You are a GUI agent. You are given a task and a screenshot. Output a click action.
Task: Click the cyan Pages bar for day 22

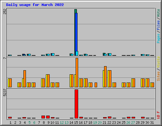(110, 54)
